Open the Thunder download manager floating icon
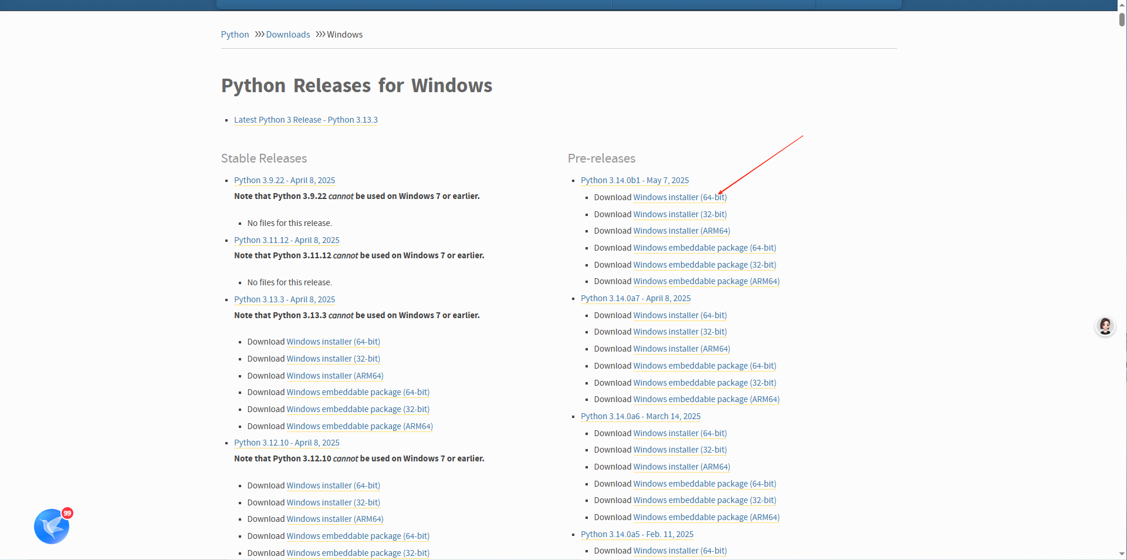Image resolution: width=1127 pixels, height=560 pixels. (x=52, y=526)
